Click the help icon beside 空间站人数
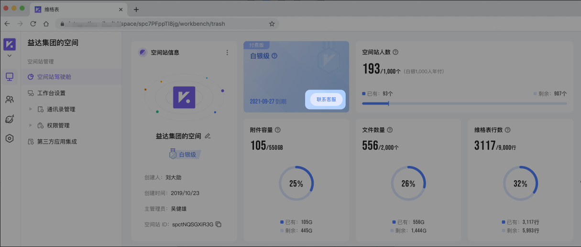The image size is (581, 247). pos(395,52)
